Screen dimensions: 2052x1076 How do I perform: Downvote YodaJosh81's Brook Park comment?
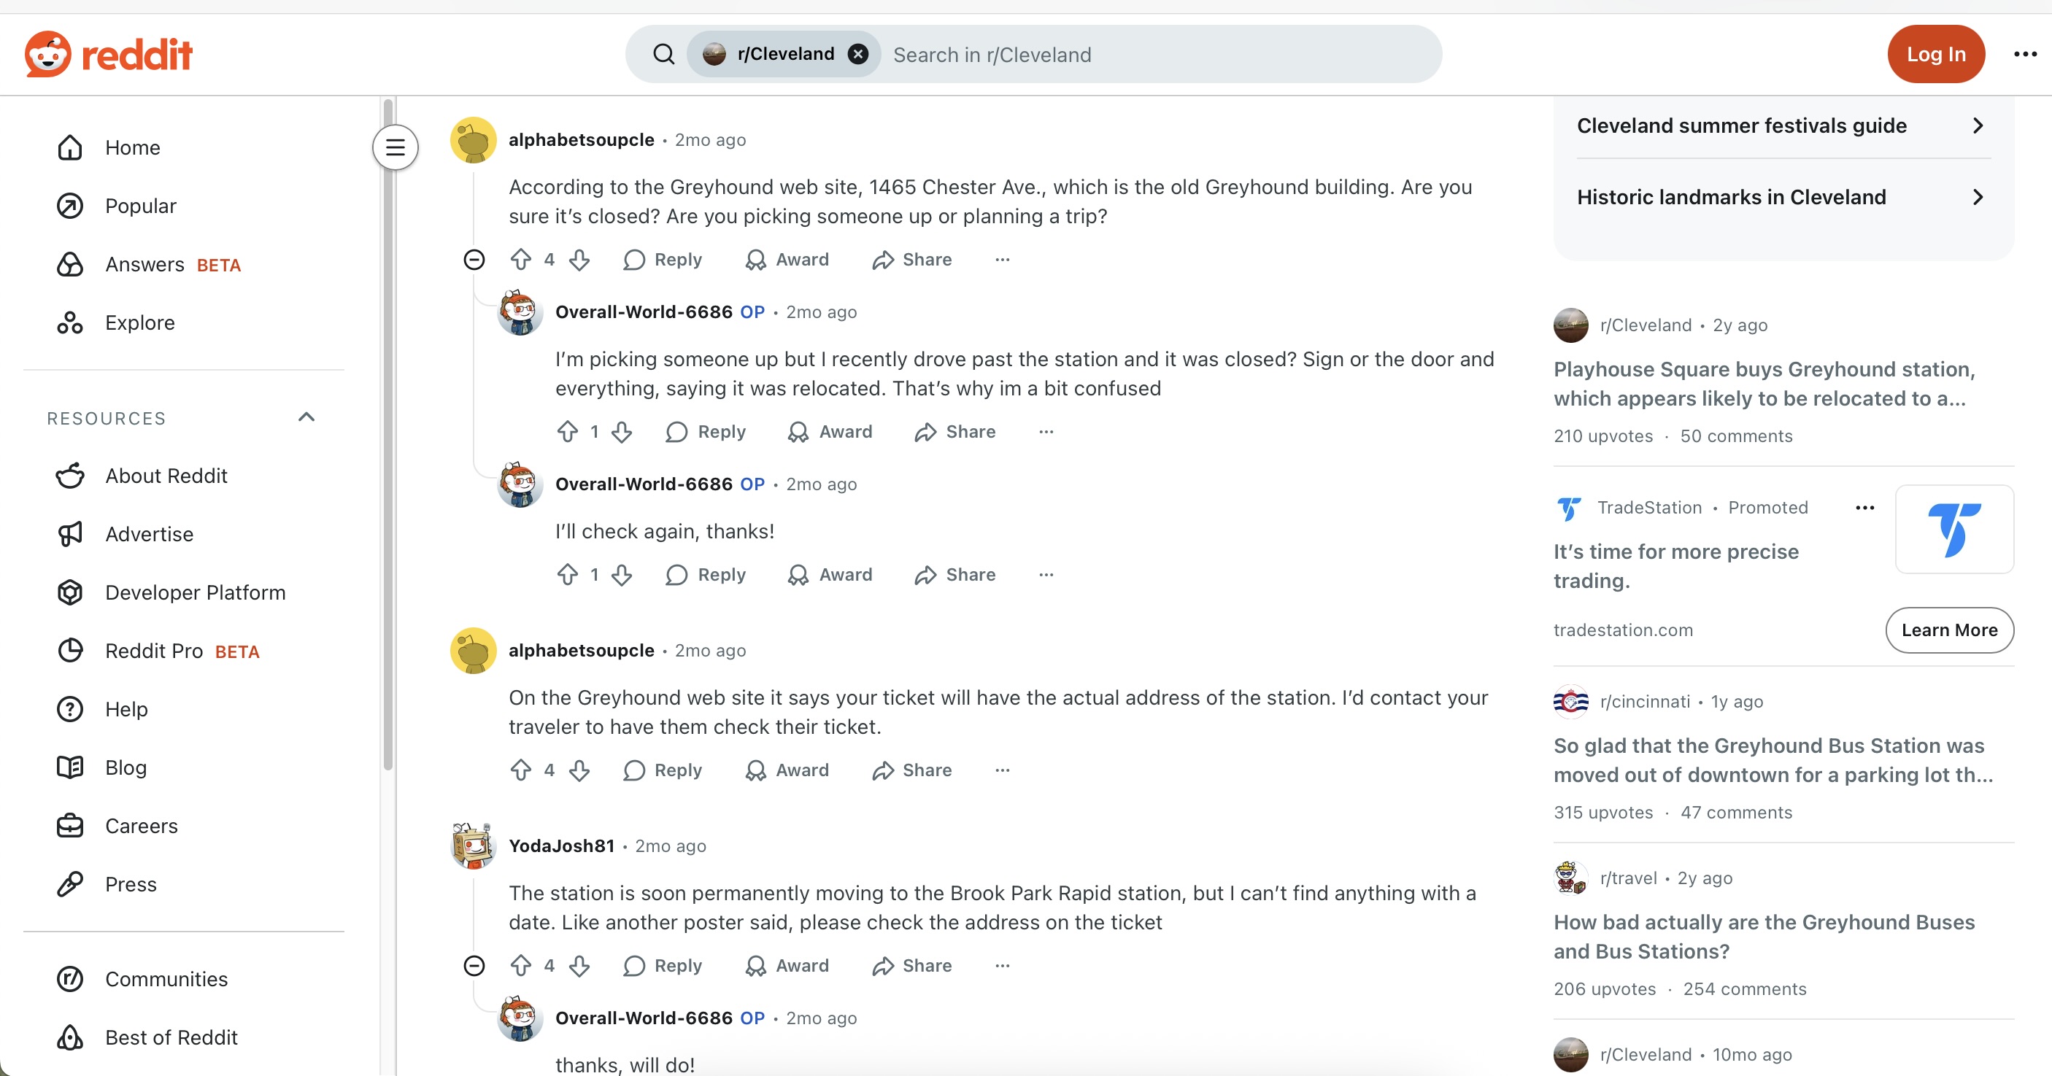580,966
